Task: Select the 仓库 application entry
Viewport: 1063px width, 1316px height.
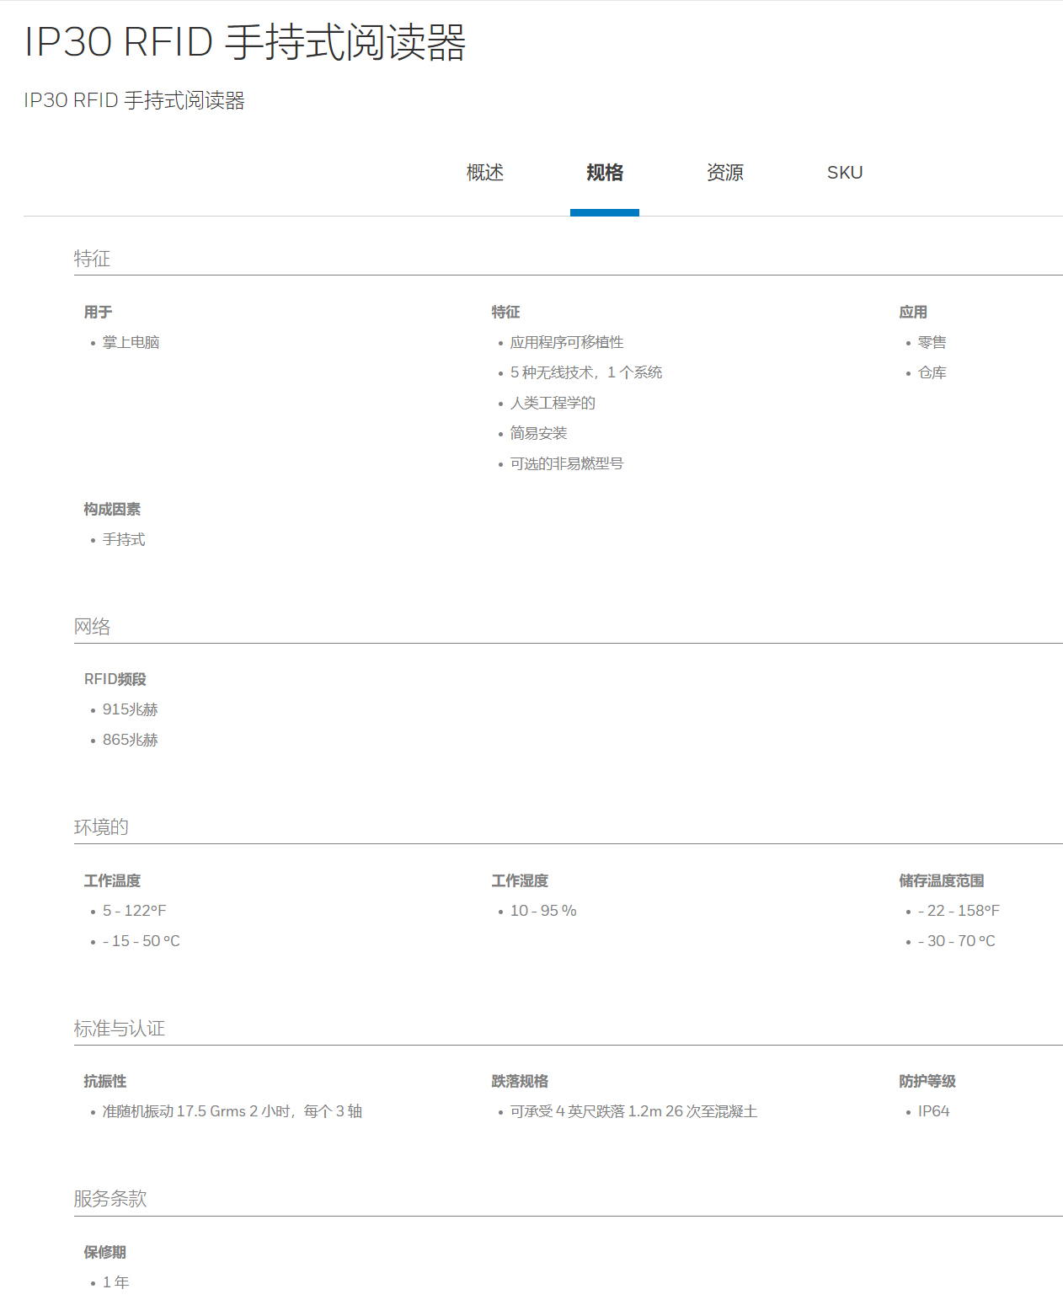Action: click(932, 372)
